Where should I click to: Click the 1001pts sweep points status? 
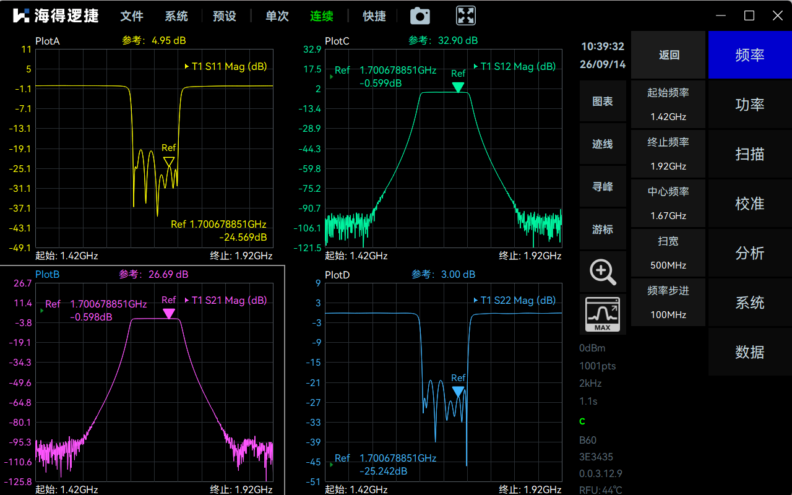[598, 366]
